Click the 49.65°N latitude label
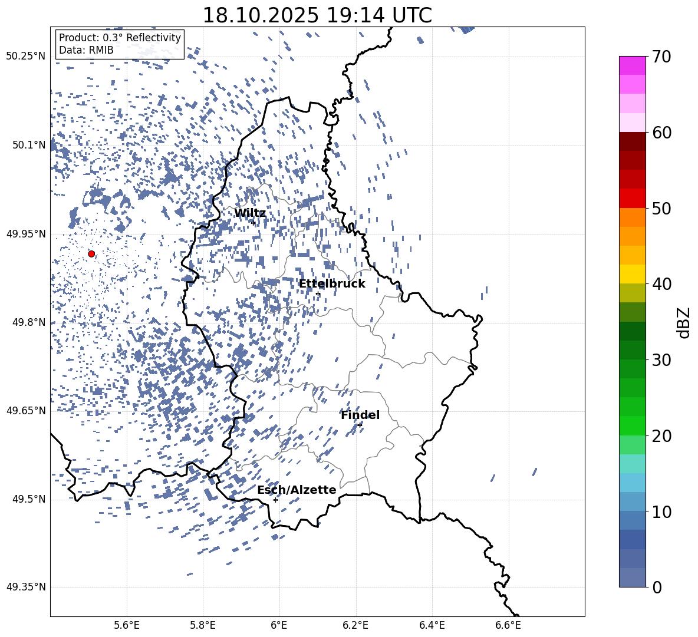 [x=26, y=411]
